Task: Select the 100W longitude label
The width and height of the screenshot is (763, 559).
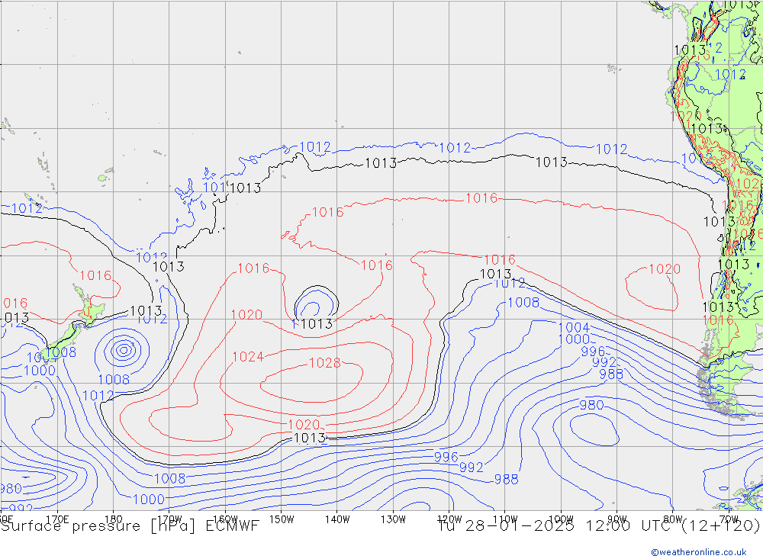Action: tap(561, 519)
